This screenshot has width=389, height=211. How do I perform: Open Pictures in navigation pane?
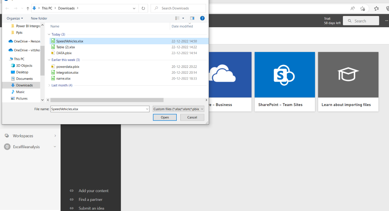pos(19,98)
